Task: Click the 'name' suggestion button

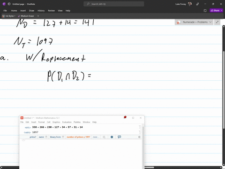Action: pos(41,137)
